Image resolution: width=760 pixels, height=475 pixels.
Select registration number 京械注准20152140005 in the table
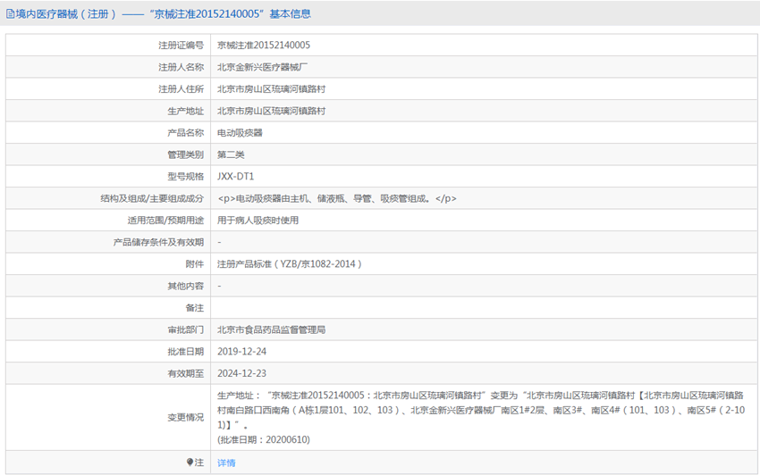click(x=264, y=46)
